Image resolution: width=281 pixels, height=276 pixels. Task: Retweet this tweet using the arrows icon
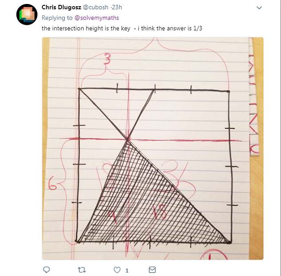tap(82, 269)
